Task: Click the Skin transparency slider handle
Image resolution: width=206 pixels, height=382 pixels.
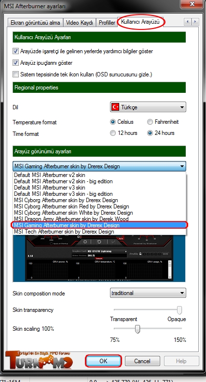Action: point(179,310)
